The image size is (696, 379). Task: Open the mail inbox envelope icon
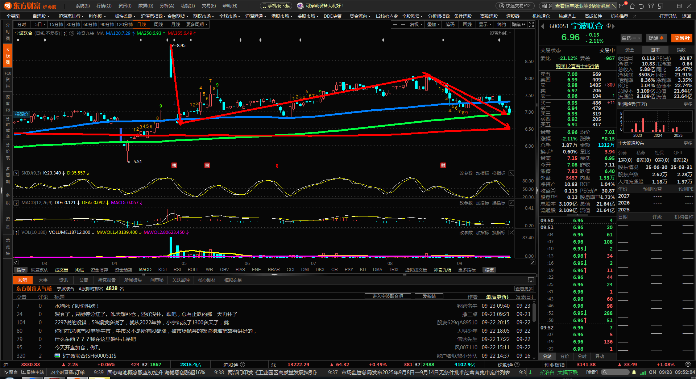coord(622,6)
